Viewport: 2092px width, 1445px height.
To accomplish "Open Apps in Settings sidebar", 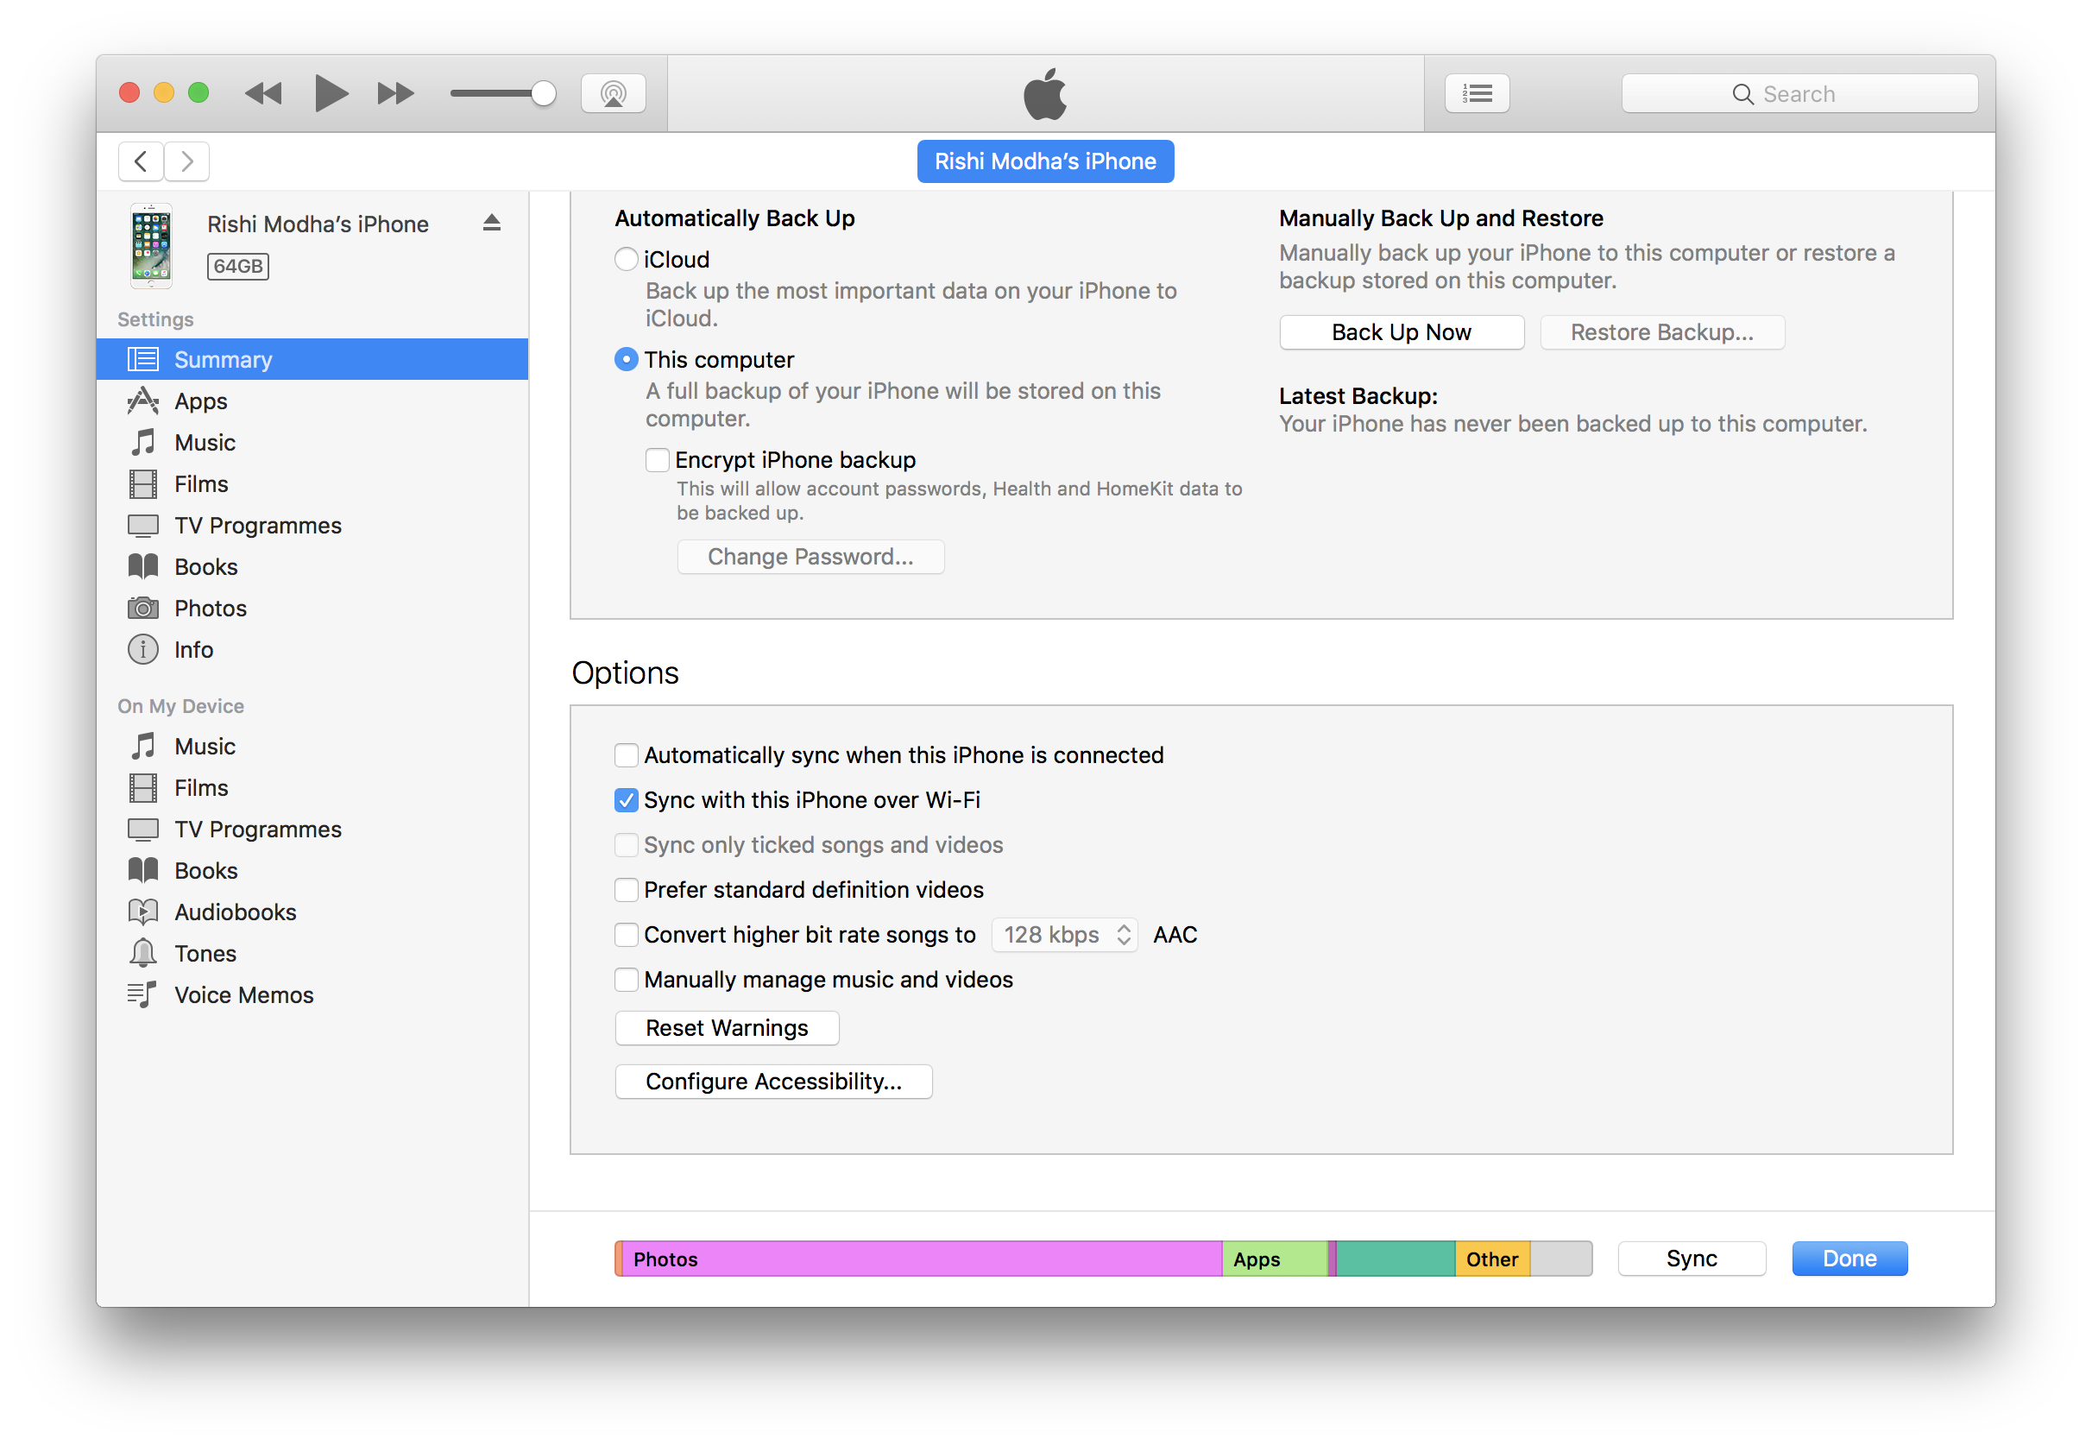I will point(312,401).
